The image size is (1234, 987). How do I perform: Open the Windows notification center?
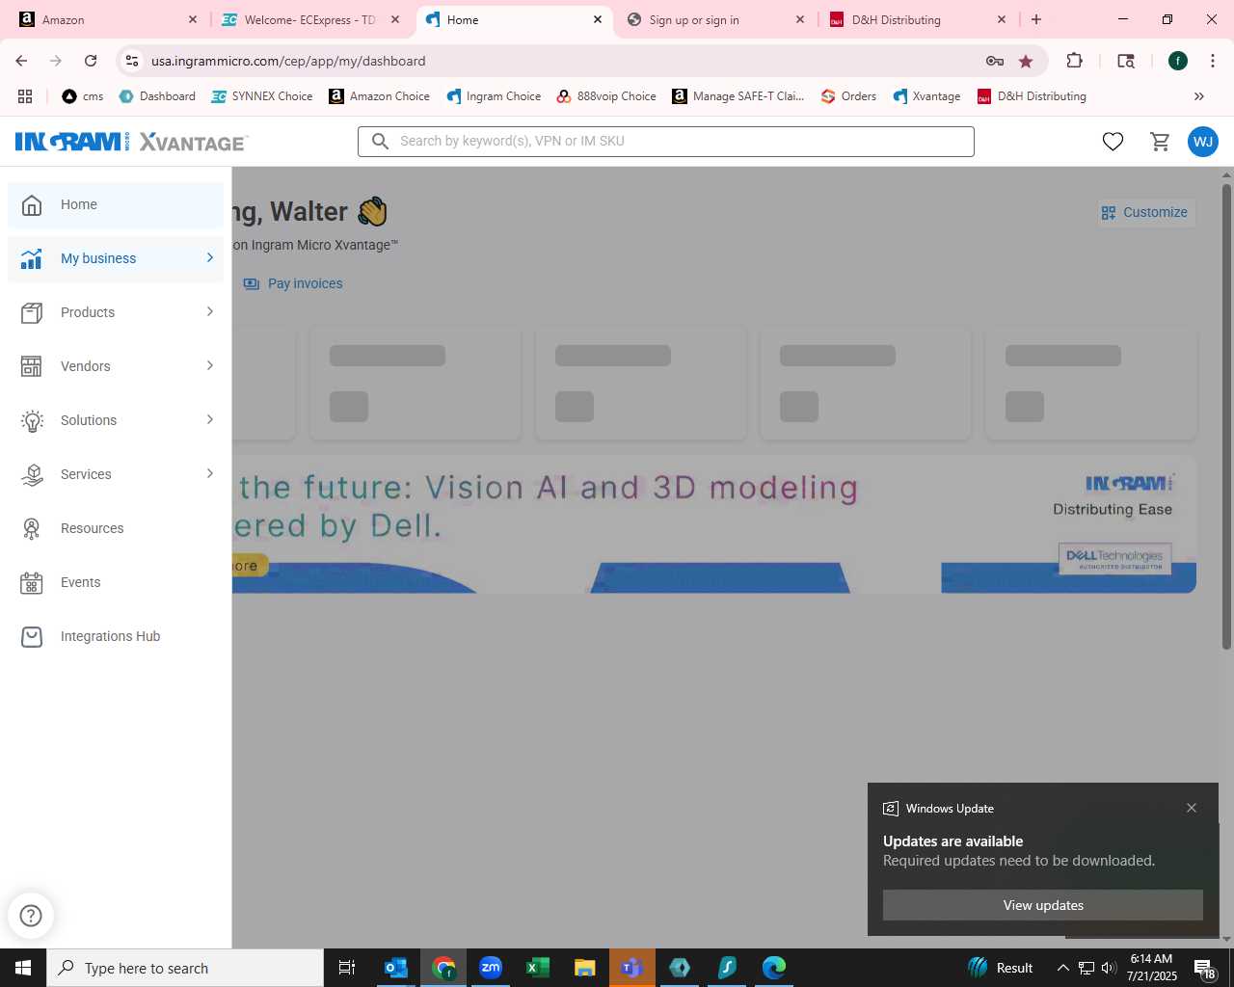point(1205,968)
